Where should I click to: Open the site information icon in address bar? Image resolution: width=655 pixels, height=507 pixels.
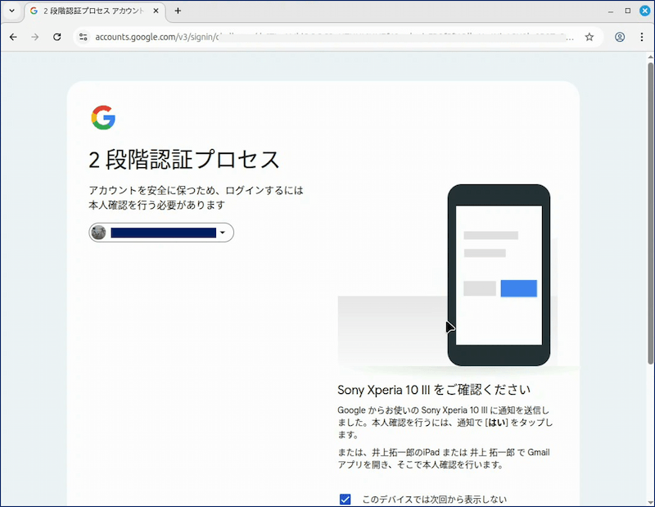(x=83, y=37)
